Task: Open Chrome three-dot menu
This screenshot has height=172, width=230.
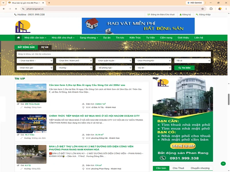Action: [226, 9]
